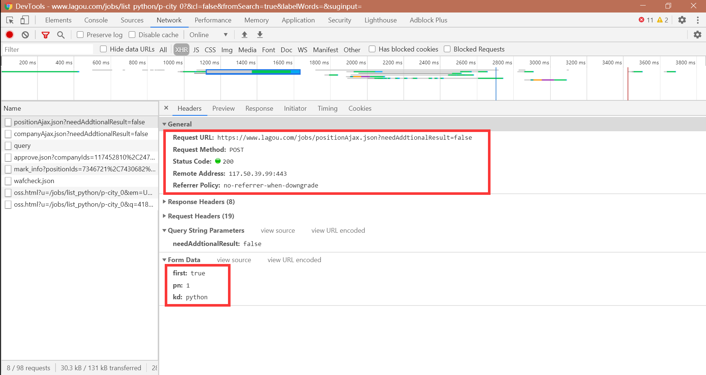Image resolution: width=706 pixels, height=375 pixels.
Task: Click the yellow warning count indicator showing 2
Action: click(663, 20)
